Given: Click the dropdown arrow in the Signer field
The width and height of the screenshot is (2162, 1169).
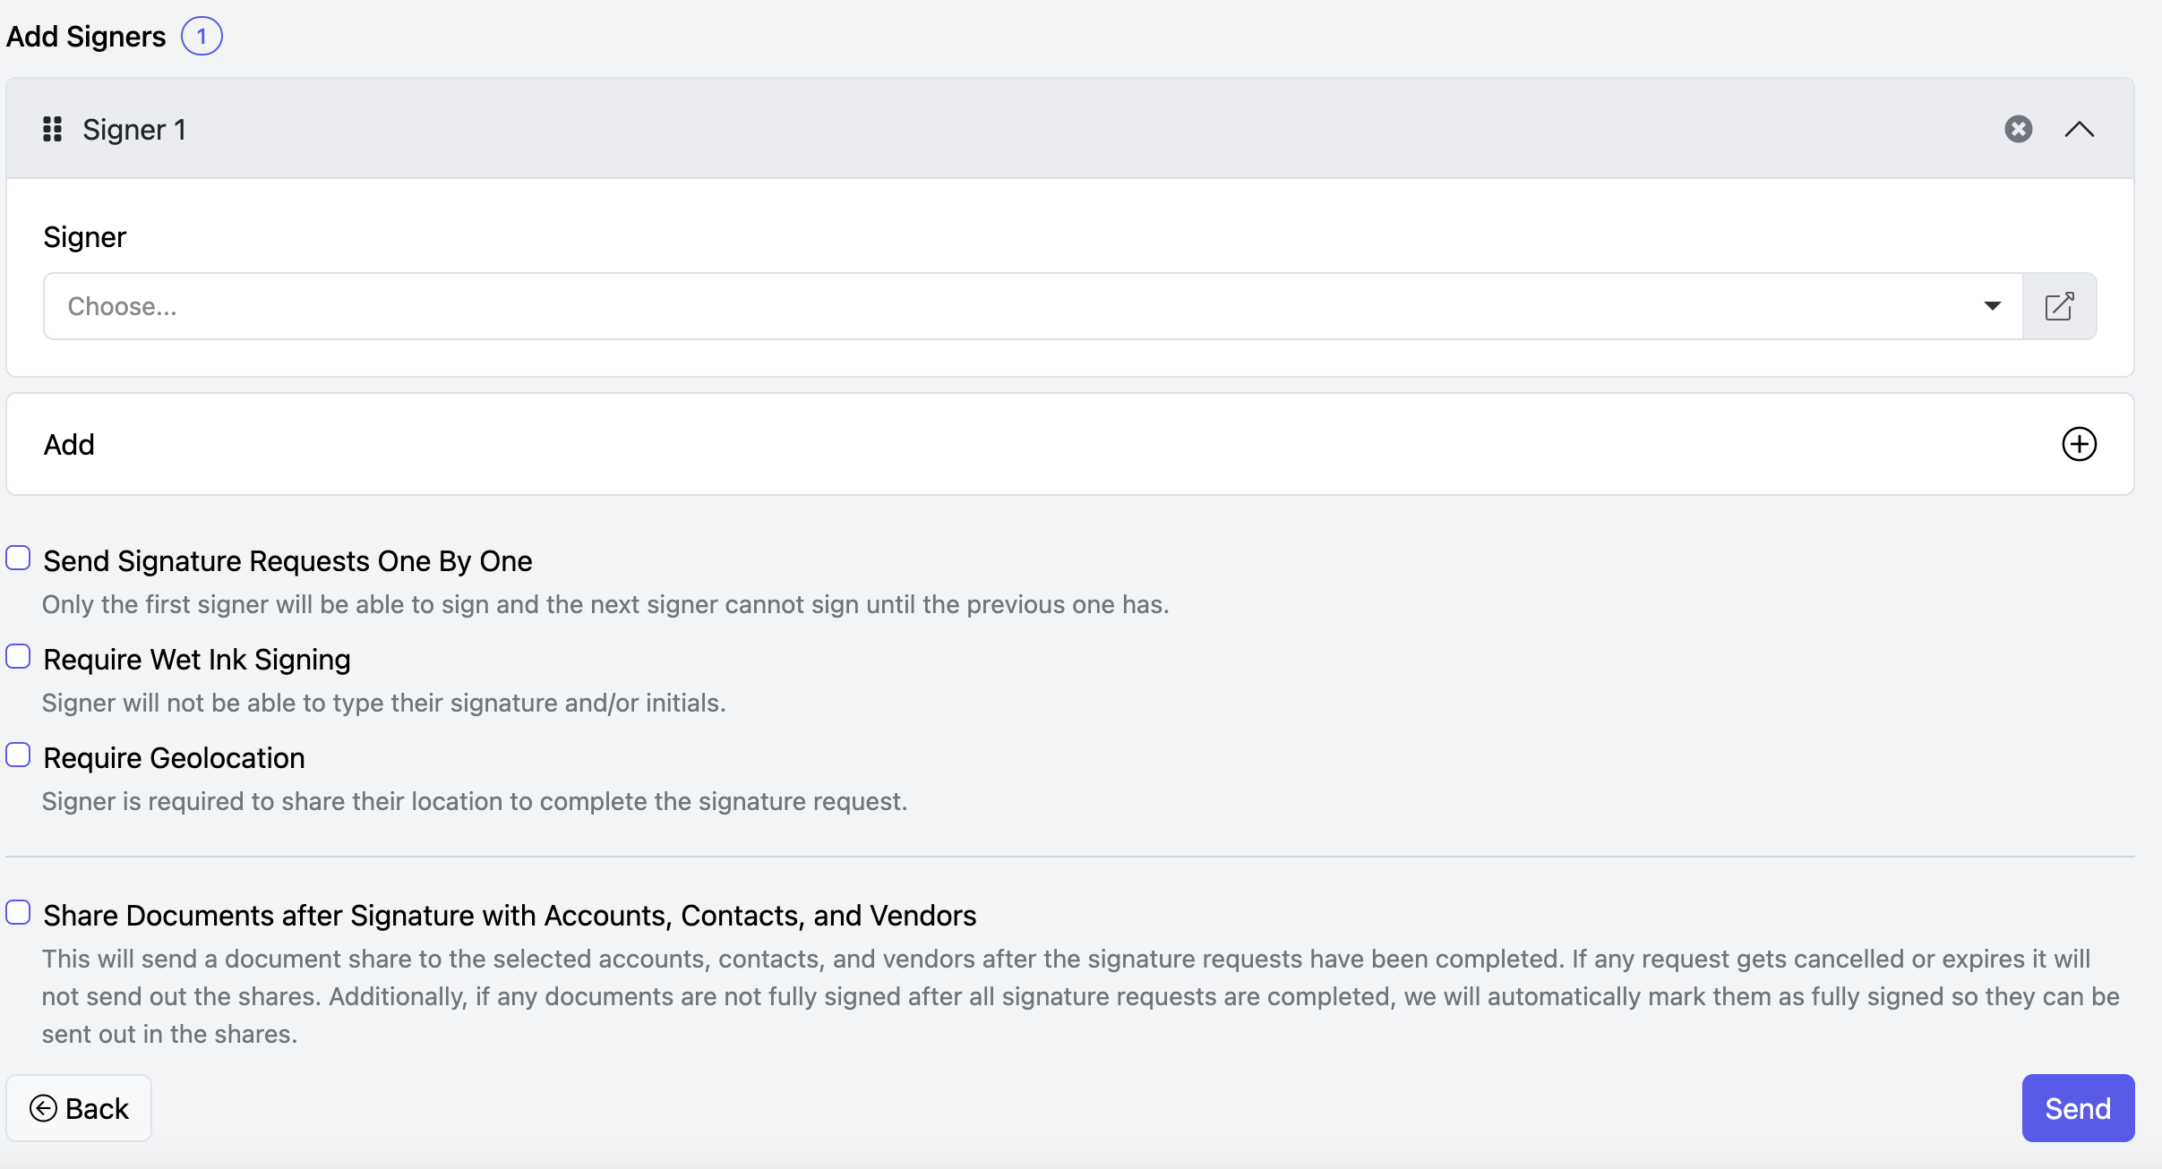Looking at the screenshot, I should point(1992,306).
